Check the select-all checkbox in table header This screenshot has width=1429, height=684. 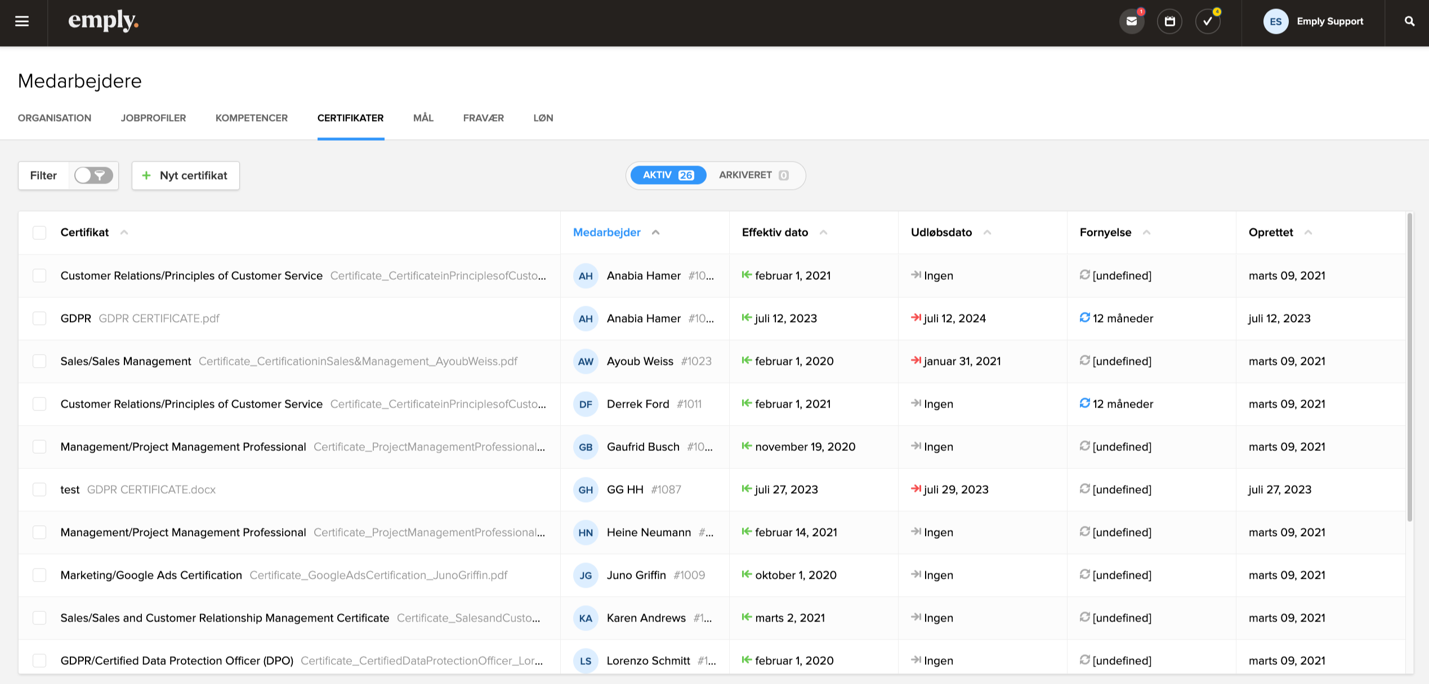coord(39,233)
